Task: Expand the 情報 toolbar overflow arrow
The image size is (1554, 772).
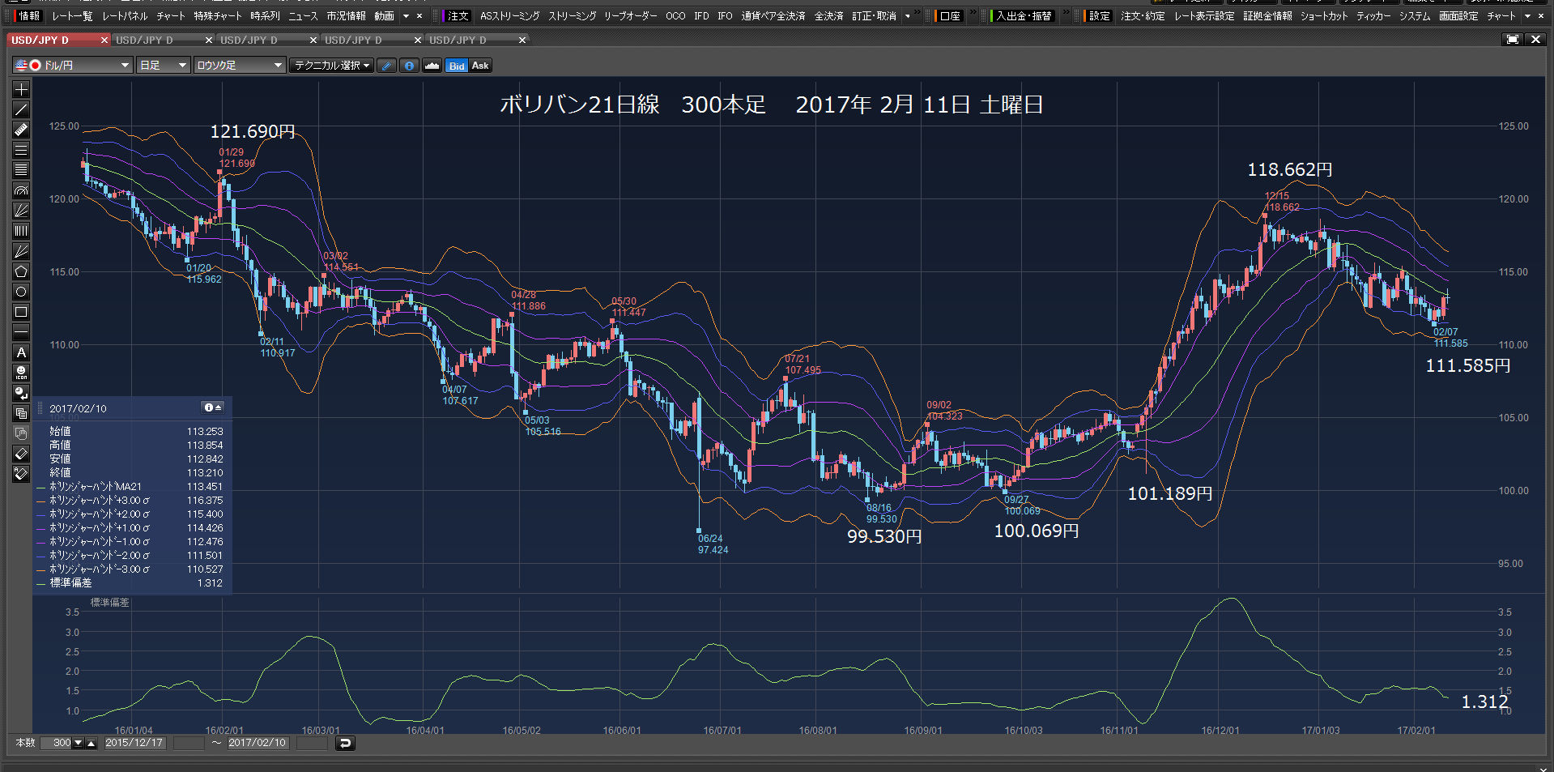Action: tap(406, 16)
